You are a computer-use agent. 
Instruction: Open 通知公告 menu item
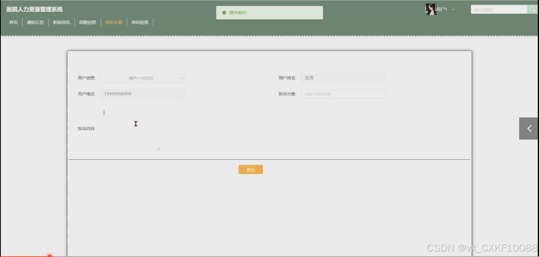pyautogui.click(x=35, y=23)
